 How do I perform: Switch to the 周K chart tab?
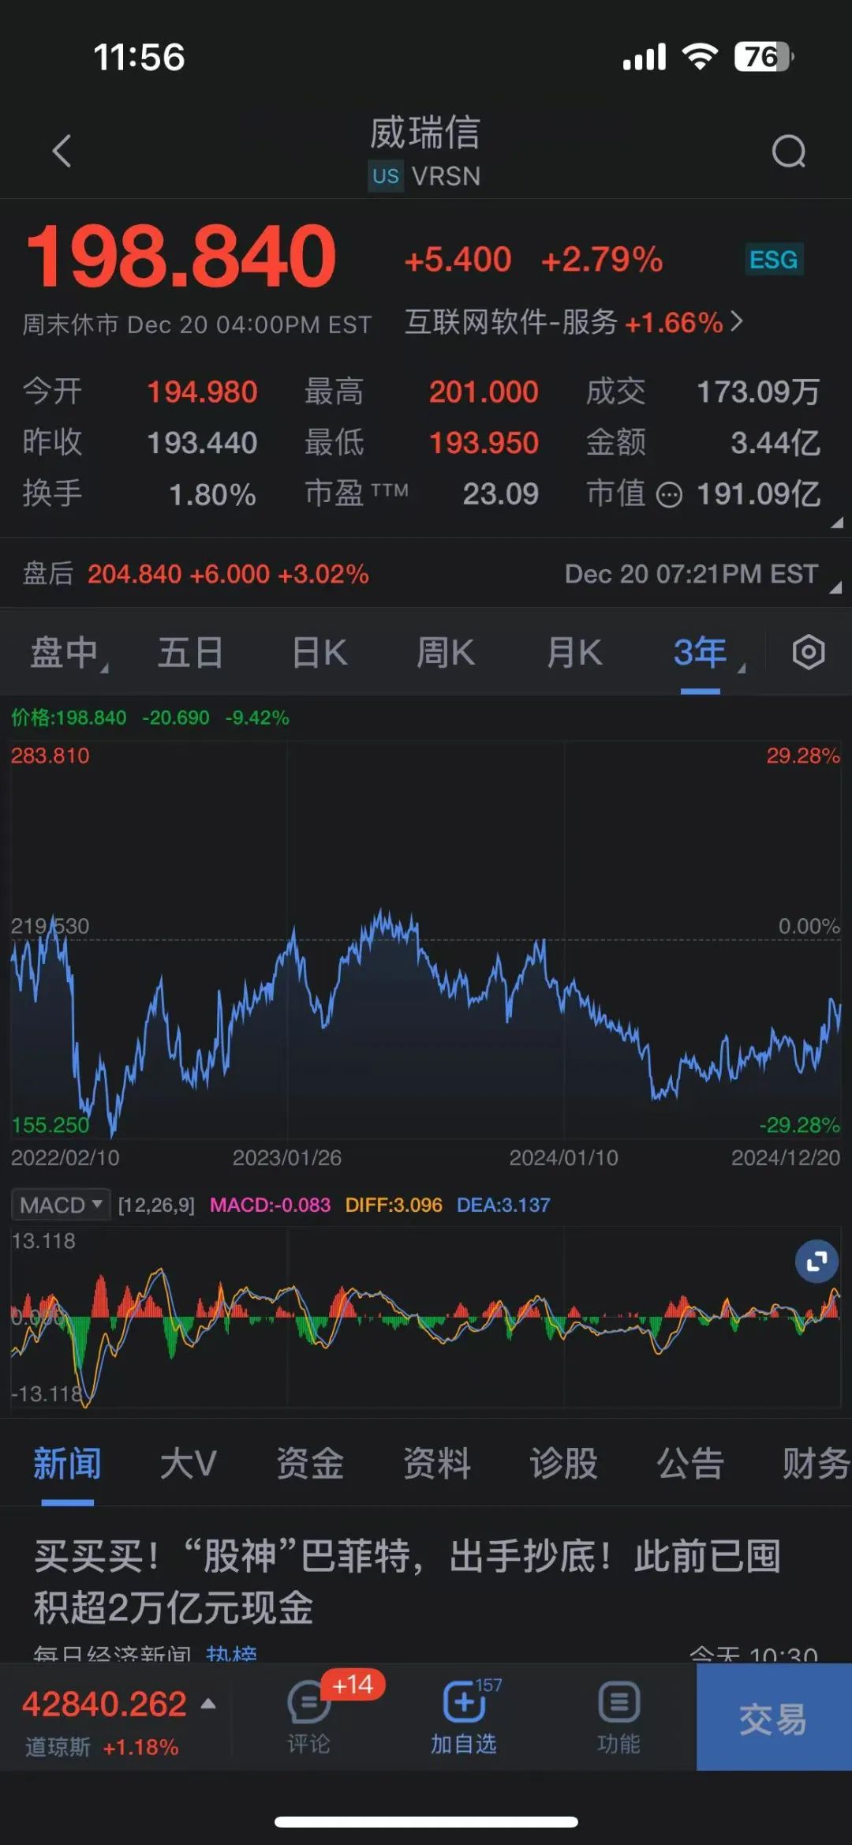[446, 654]
